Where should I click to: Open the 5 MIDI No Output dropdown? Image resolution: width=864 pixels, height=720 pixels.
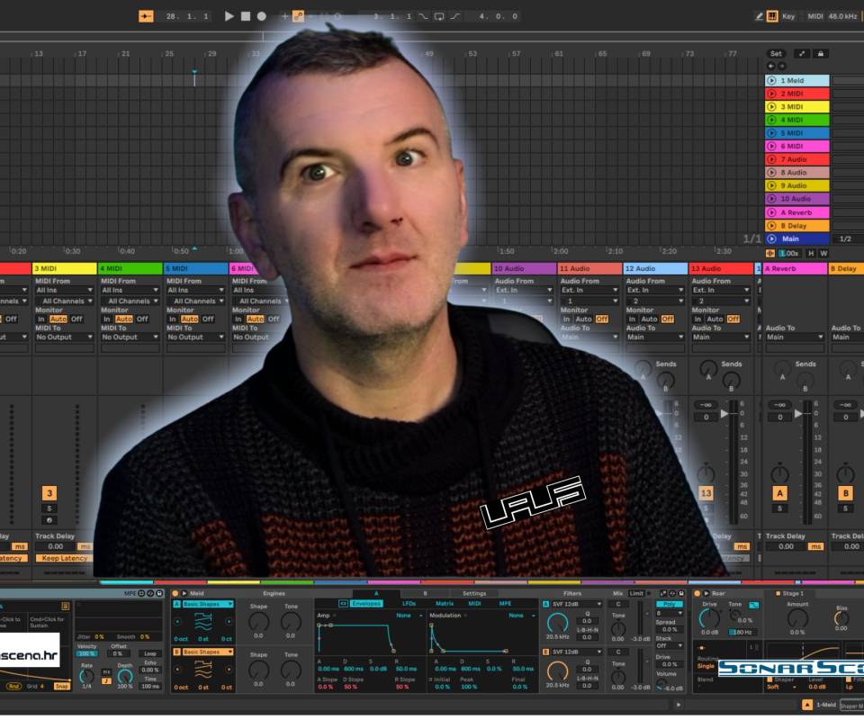coord(195,337)
